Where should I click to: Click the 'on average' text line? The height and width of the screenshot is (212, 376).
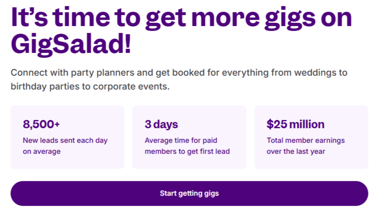[x=41, y=152]
